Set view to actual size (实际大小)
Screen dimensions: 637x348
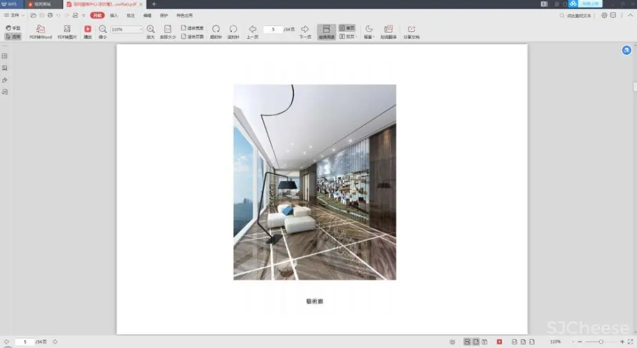point(168,32)
